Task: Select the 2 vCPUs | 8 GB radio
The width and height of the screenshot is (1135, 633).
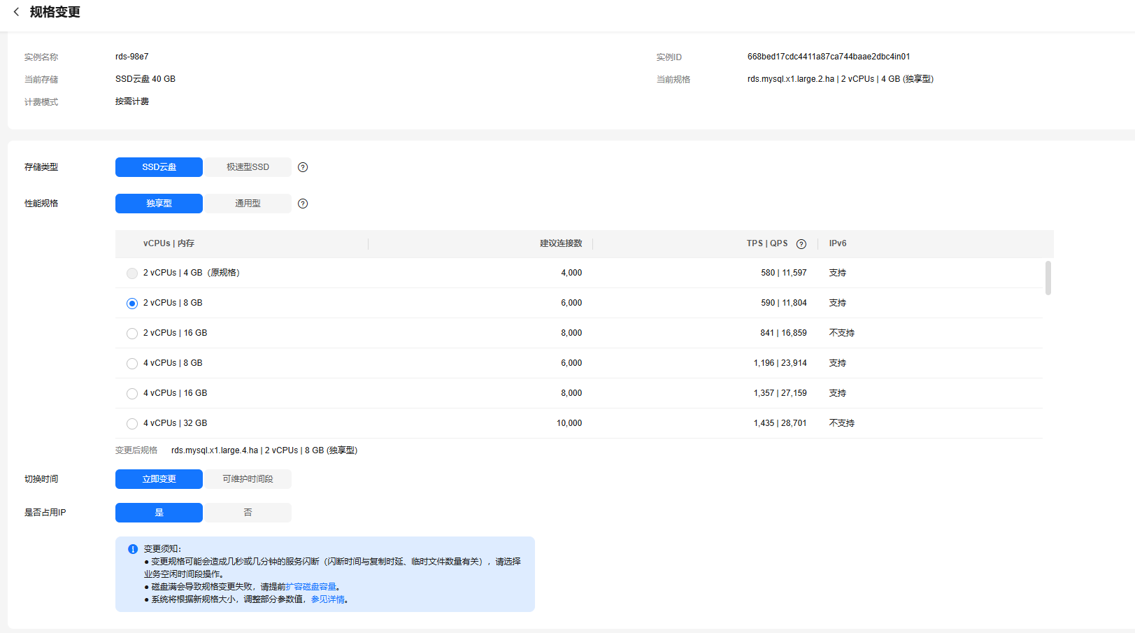Action: (x=132, y=304)
